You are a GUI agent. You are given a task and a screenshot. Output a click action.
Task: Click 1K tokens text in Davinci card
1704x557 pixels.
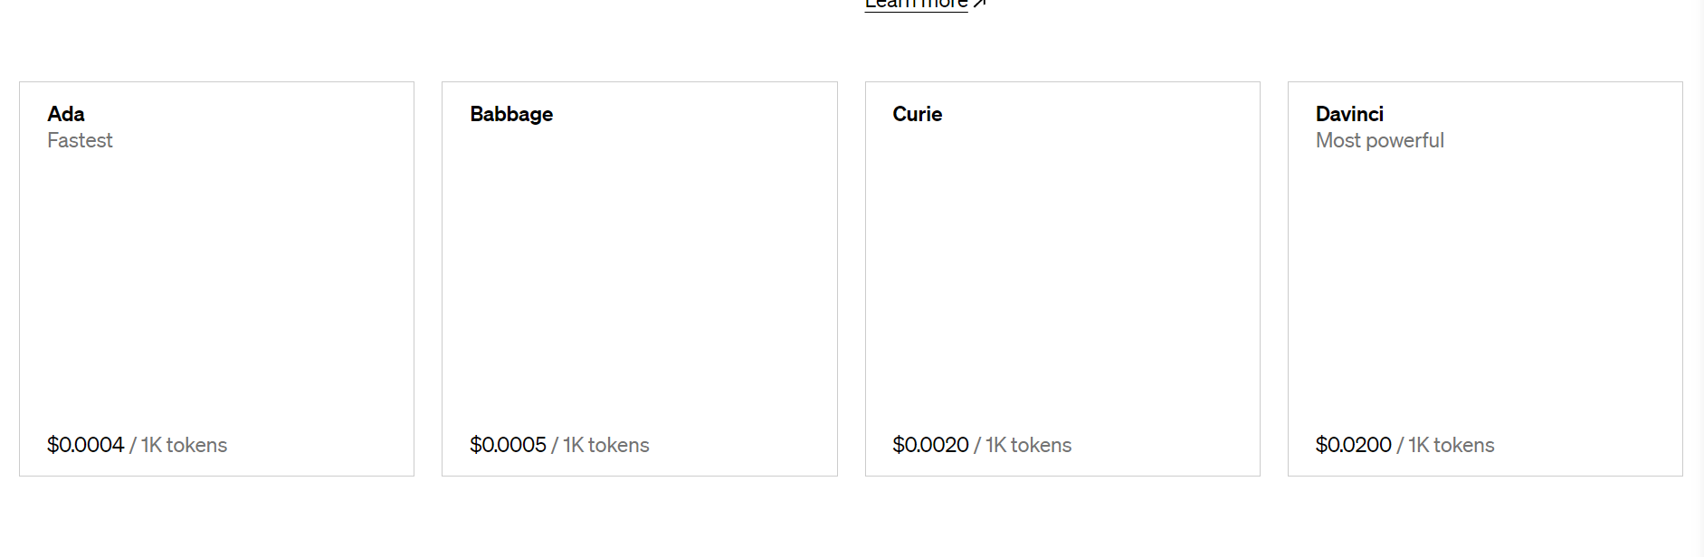[1452, 445]
